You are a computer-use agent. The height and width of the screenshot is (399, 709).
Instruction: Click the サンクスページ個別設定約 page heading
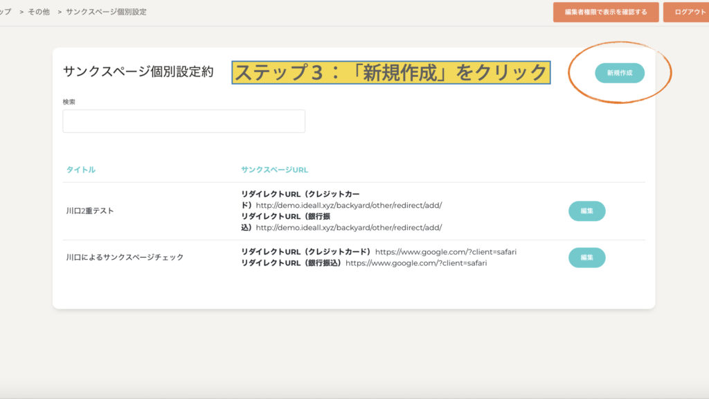(138, 71)
